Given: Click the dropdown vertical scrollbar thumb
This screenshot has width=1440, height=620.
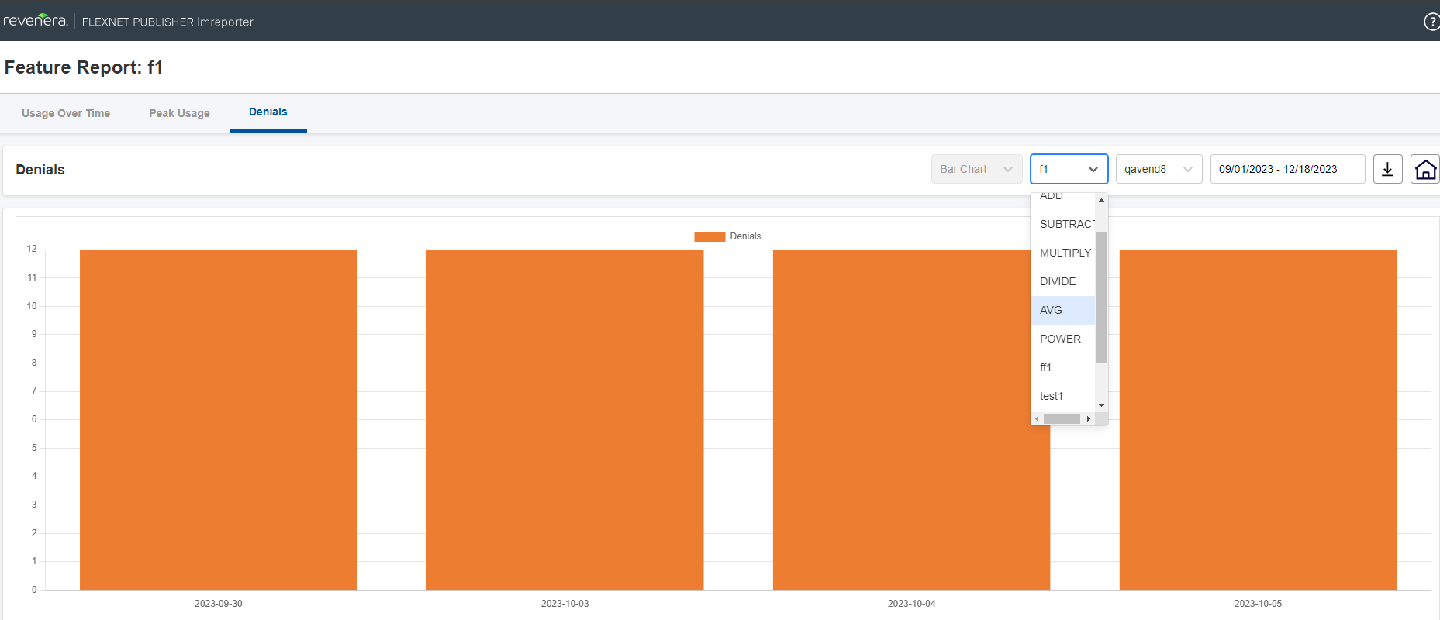Looking at the screenshot, I should (x=1101, y=297).
